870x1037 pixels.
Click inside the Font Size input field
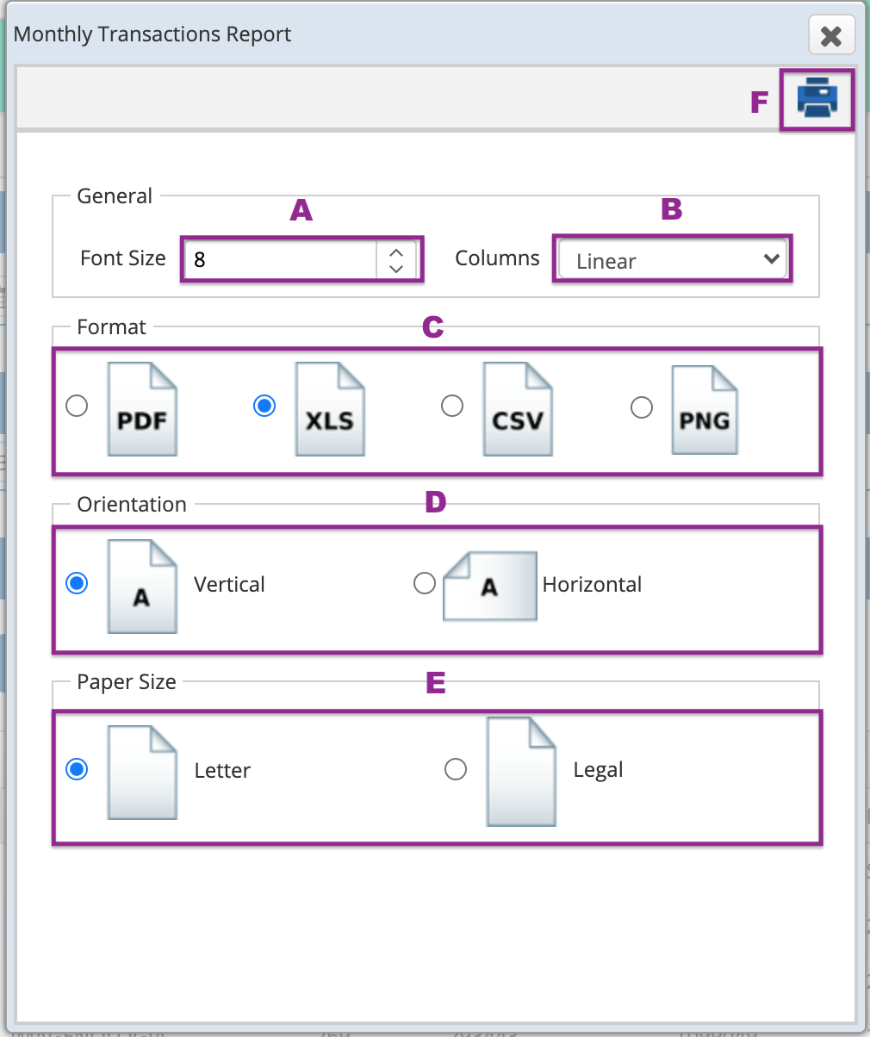[x=276, y=259]
